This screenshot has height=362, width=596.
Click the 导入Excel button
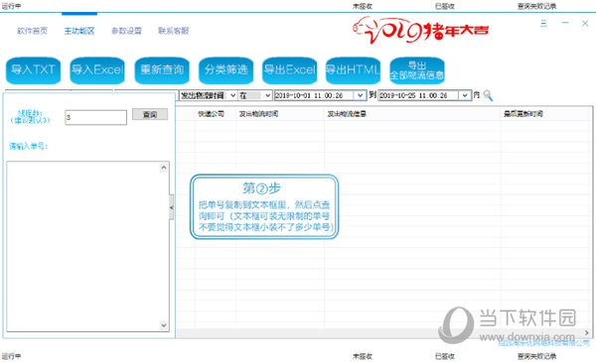pos(97,70)
